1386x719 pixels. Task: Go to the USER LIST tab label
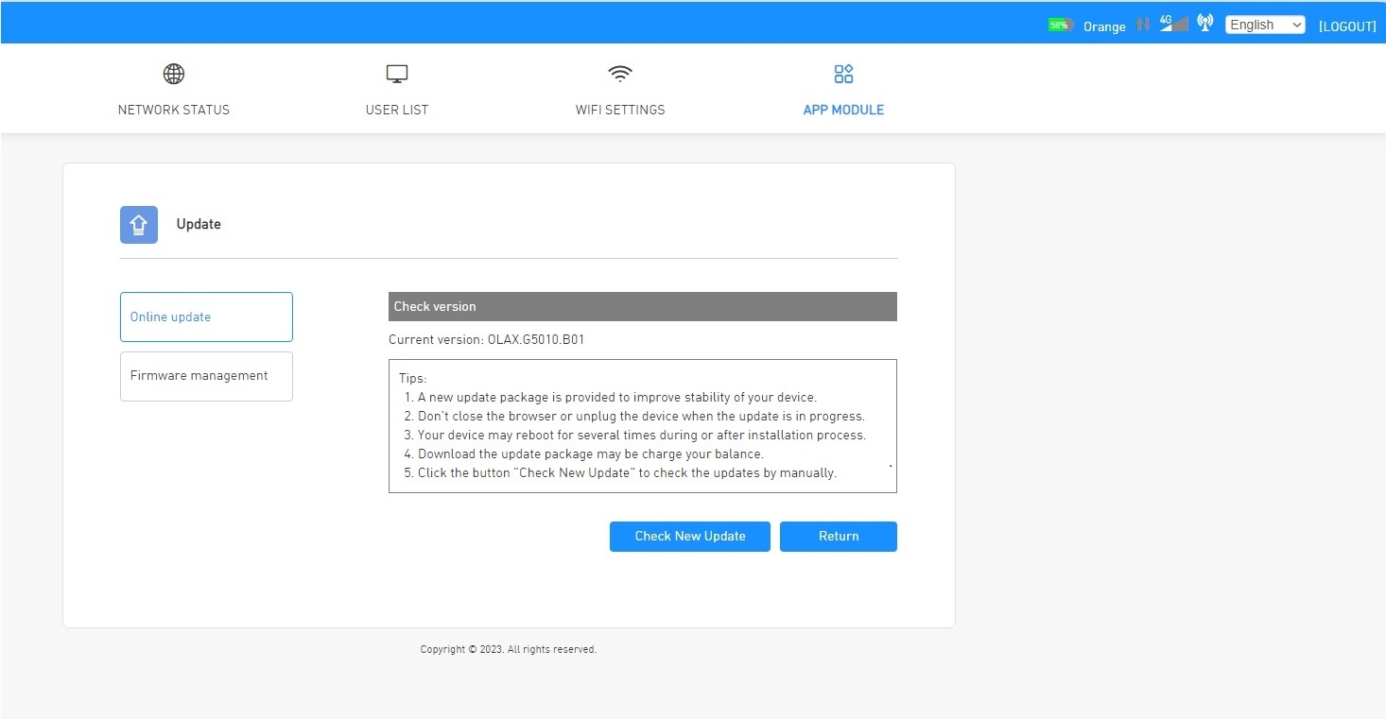tap(397, 110)
